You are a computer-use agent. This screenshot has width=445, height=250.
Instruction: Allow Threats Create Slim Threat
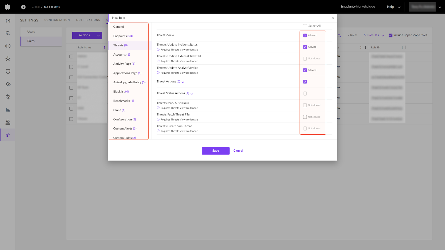click(x=305, y=129)
